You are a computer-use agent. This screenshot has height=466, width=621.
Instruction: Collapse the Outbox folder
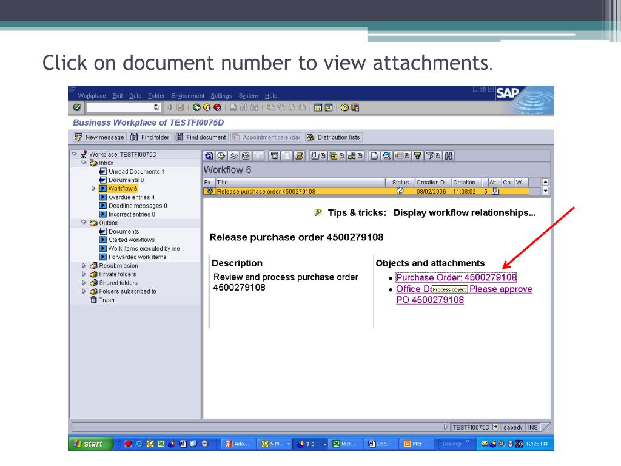click(x=84, y=223)
